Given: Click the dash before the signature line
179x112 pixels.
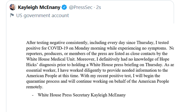Looking at the screenshot, I should [33, 95].
